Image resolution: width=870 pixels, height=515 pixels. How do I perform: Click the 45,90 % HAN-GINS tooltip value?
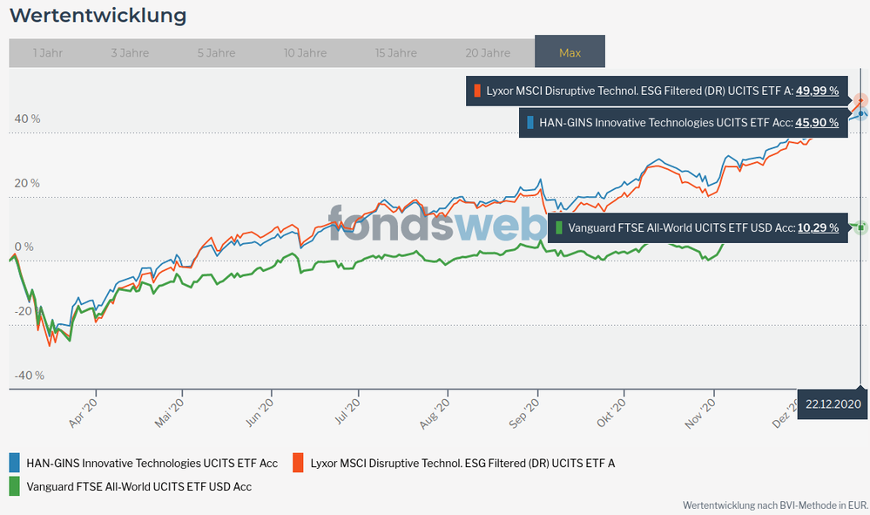click(817, 123)
